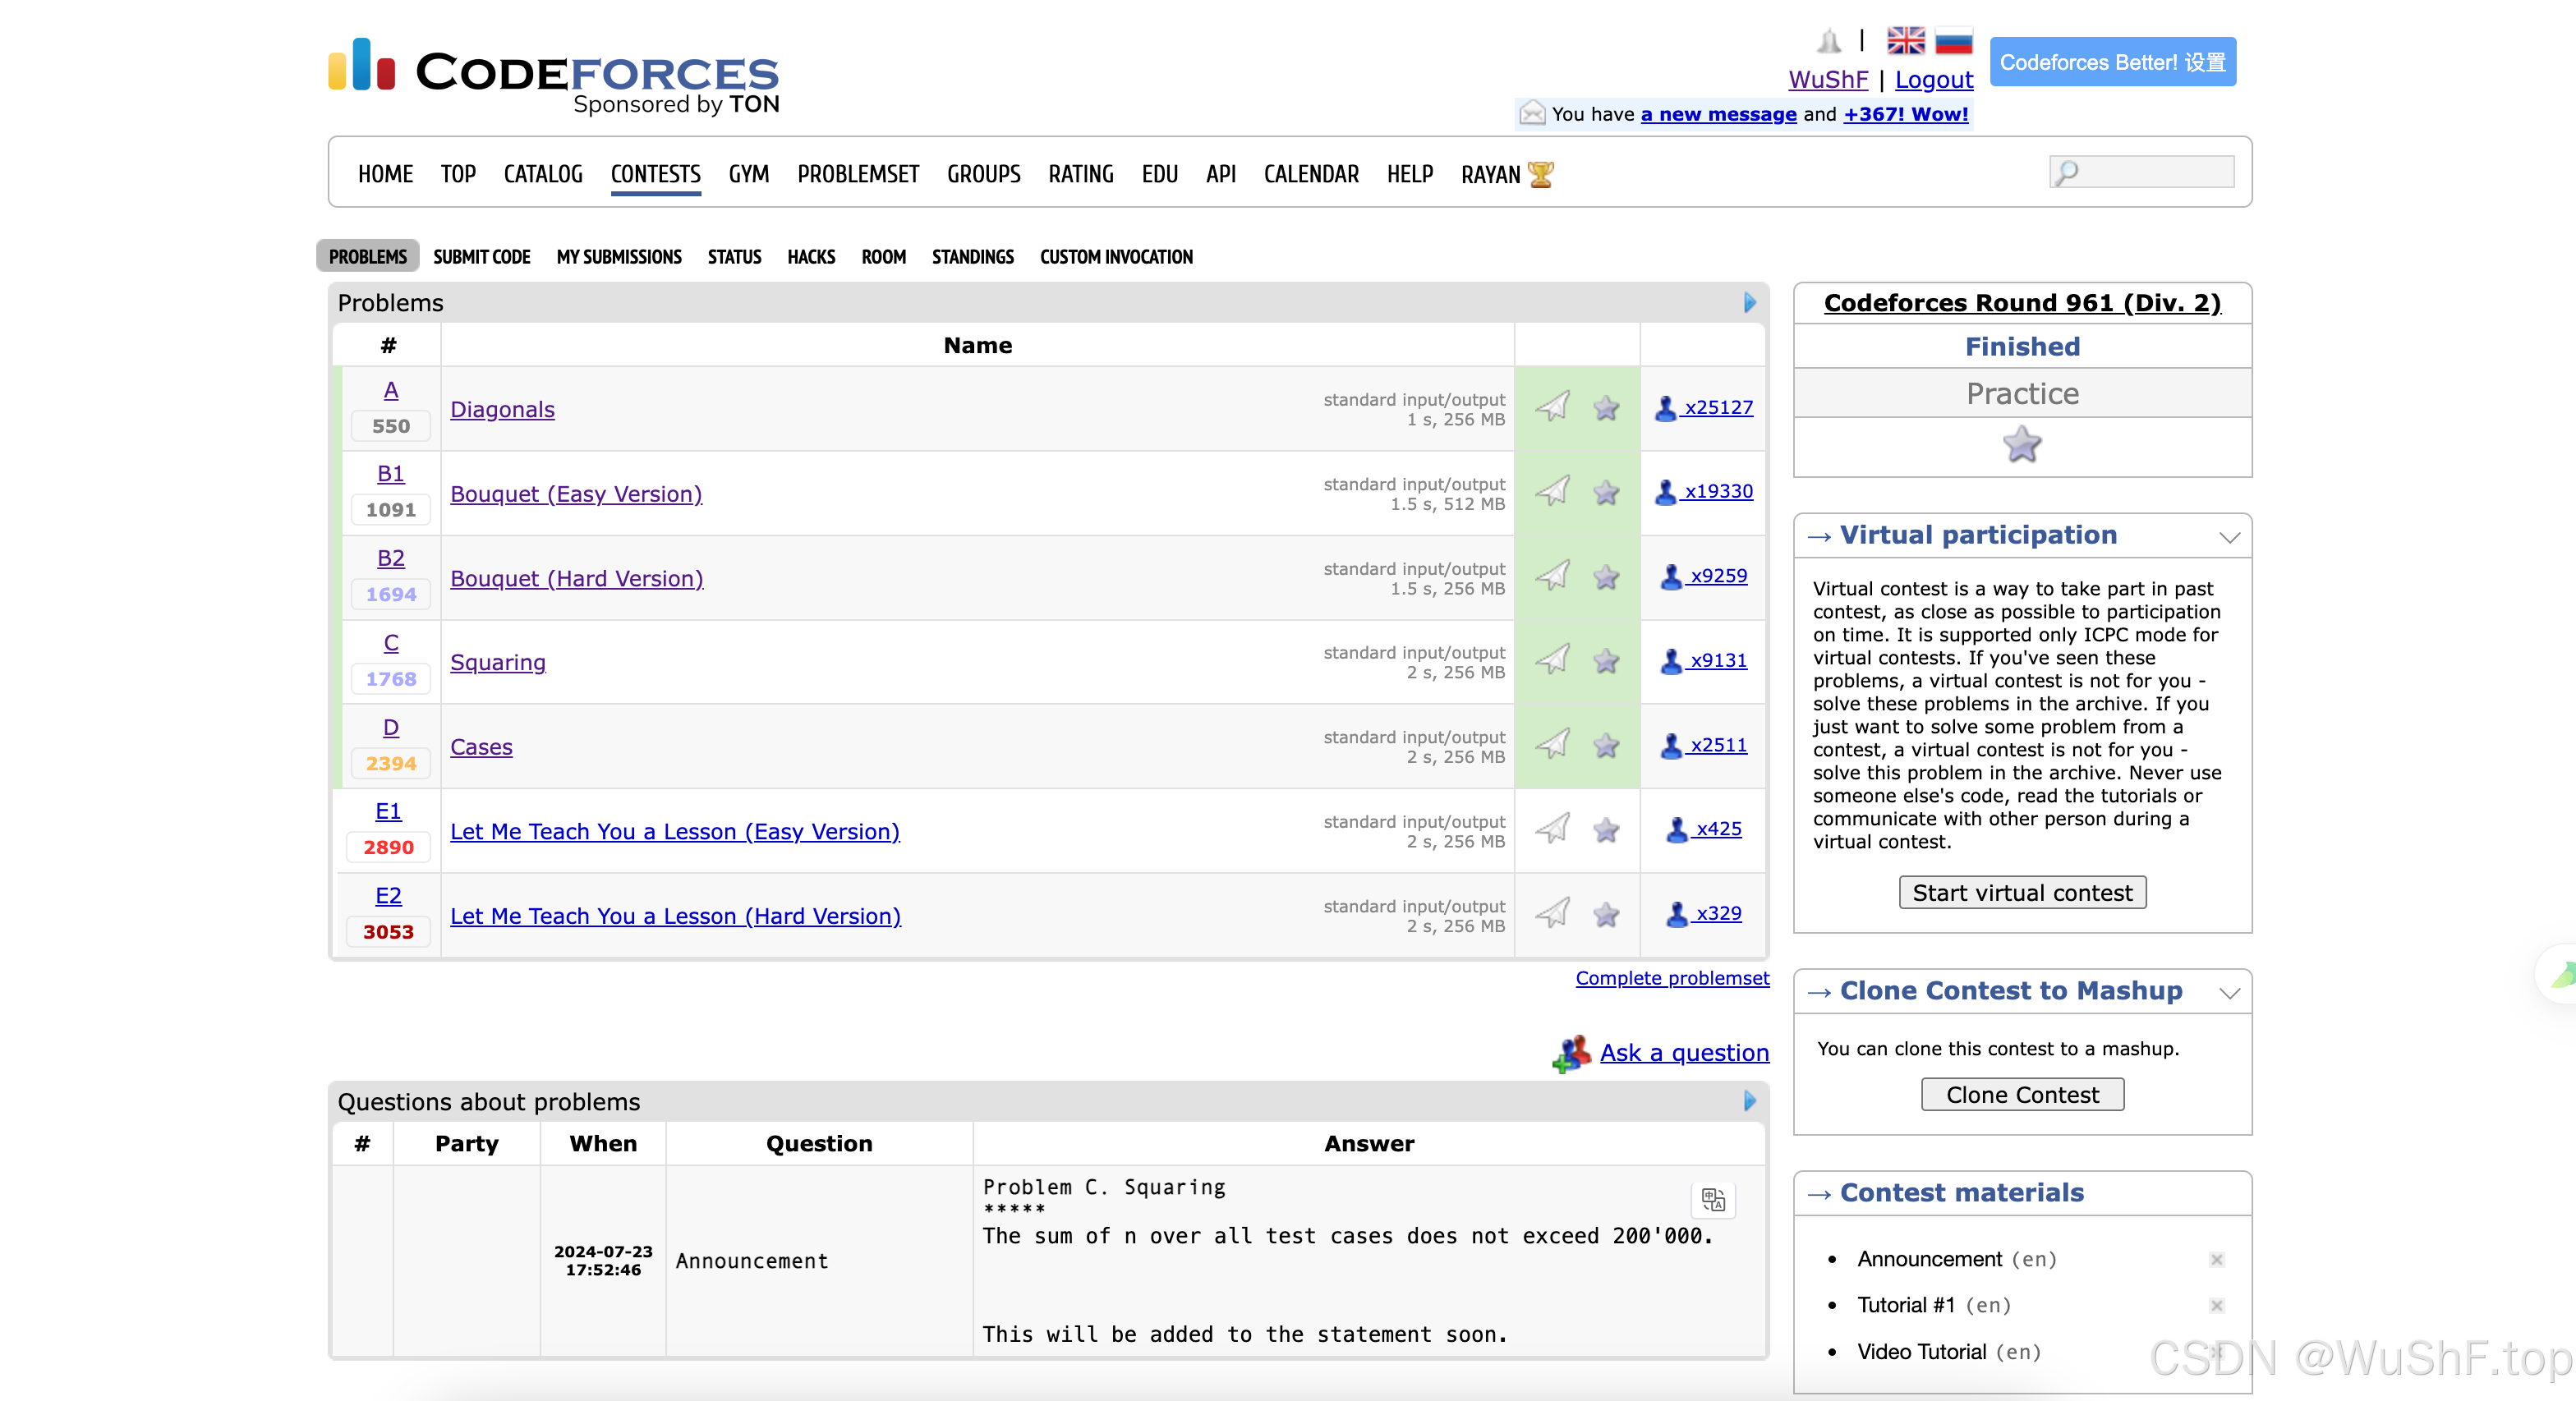Open Codeforces Better! settings button
This screenshot has width=2576, height=1401.
point(2112,62)
